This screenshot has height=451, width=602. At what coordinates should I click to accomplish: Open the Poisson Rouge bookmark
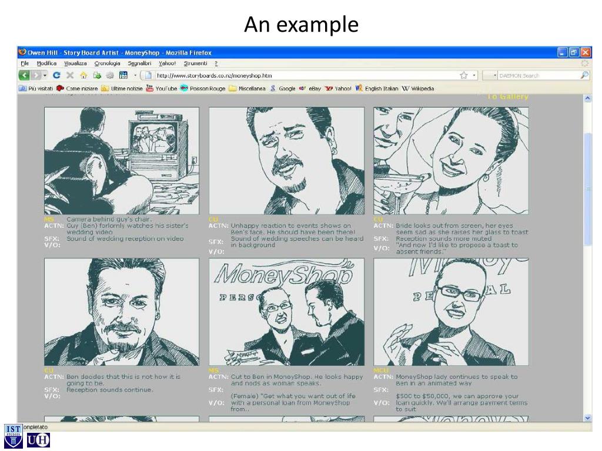tap(203, 88)
